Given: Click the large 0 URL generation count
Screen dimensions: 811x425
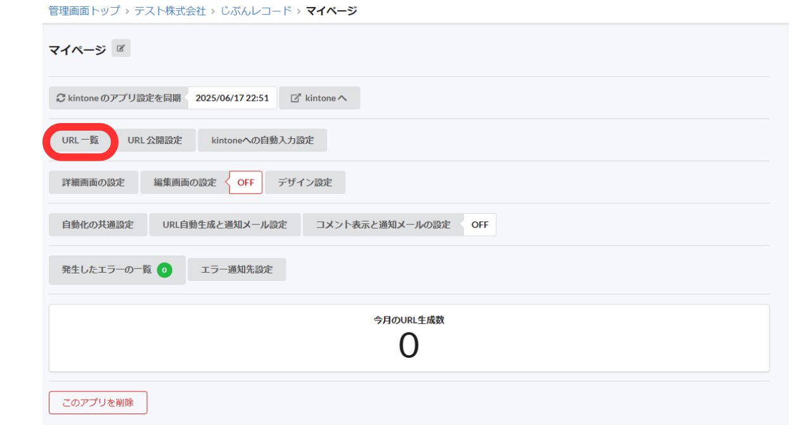Looking at the screenshot, I should pos(409,346).
